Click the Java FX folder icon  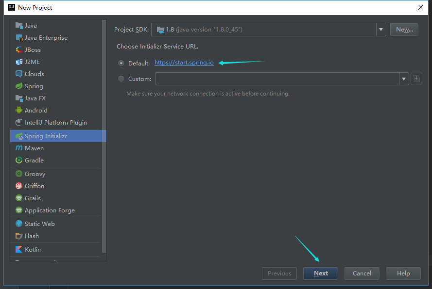pyautogui.click(x=19, y=98)
